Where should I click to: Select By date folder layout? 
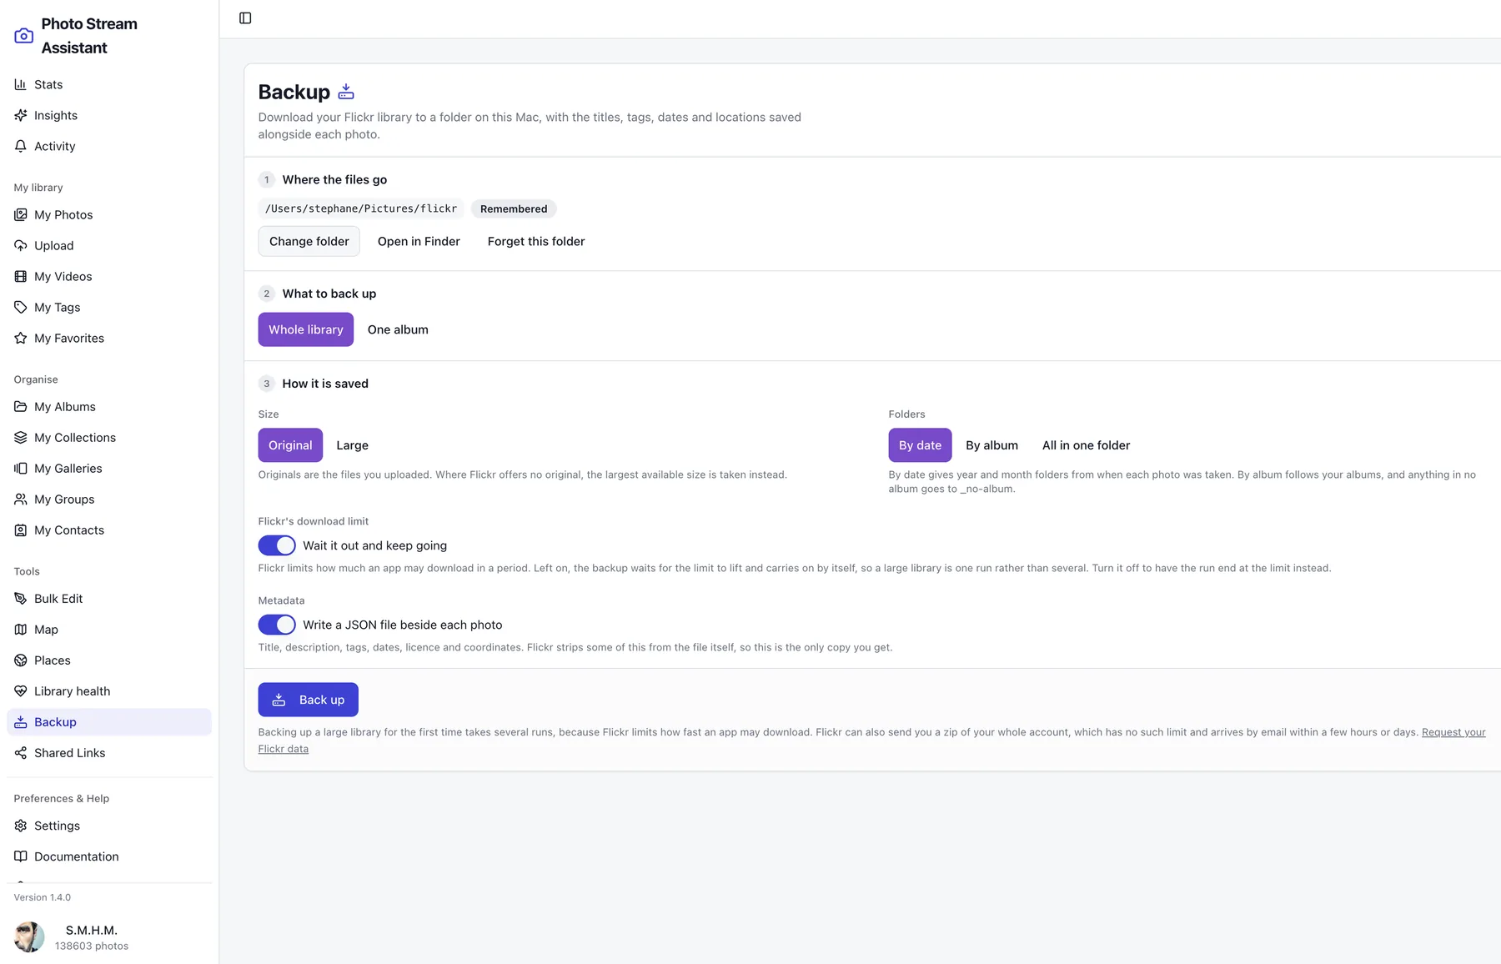(x=920, y=445)
